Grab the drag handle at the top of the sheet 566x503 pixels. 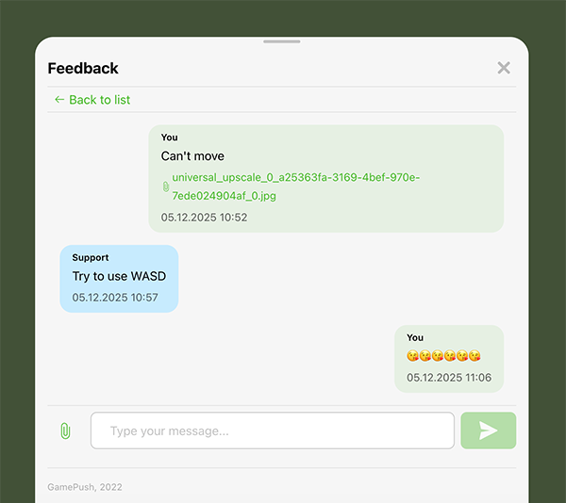pyautogui.click(x=282, y=41)
